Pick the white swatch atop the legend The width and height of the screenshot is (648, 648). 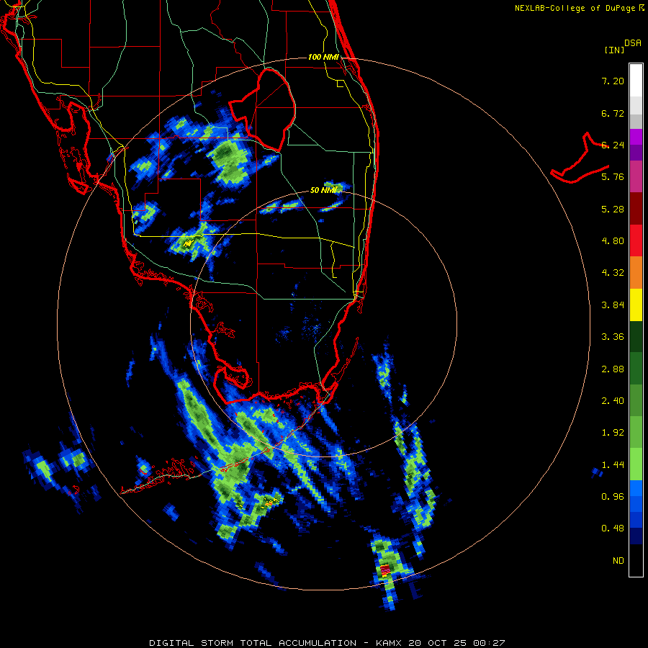coord(636,80)
